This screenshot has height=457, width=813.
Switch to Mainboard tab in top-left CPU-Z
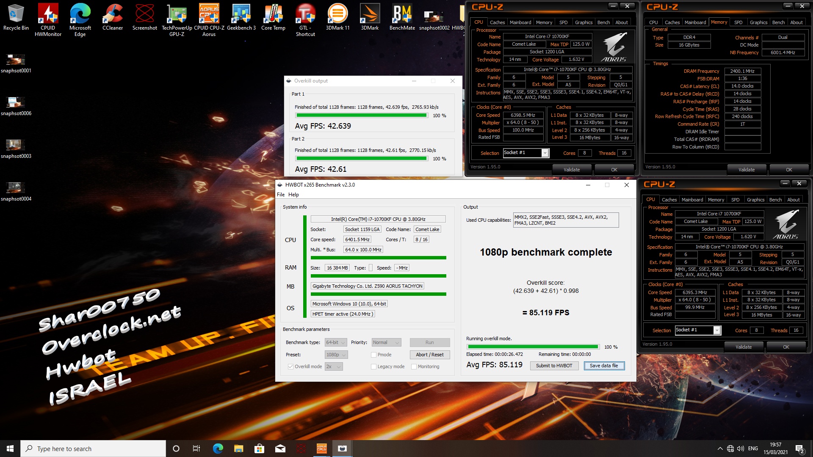click(x=520, y=22)
